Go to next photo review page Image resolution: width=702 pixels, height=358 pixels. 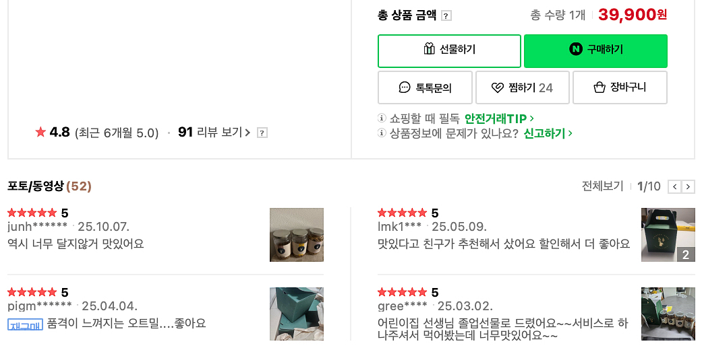688,187
